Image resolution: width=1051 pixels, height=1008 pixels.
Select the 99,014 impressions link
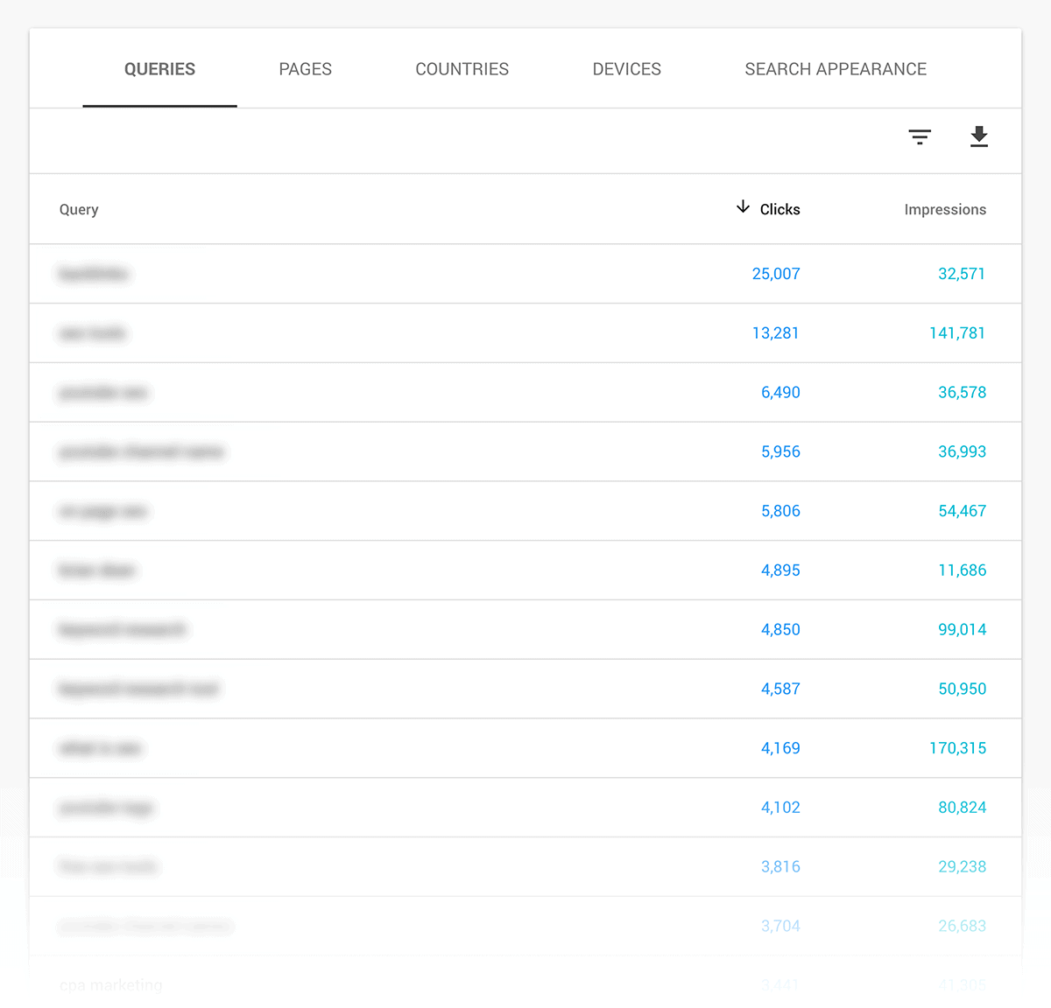[x=963, y=629]
